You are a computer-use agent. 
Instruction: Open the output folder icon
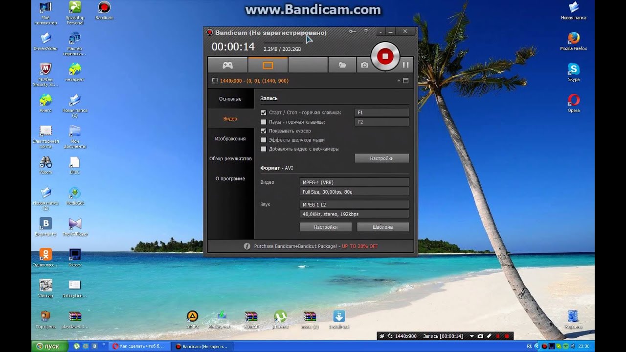(342, 65)
